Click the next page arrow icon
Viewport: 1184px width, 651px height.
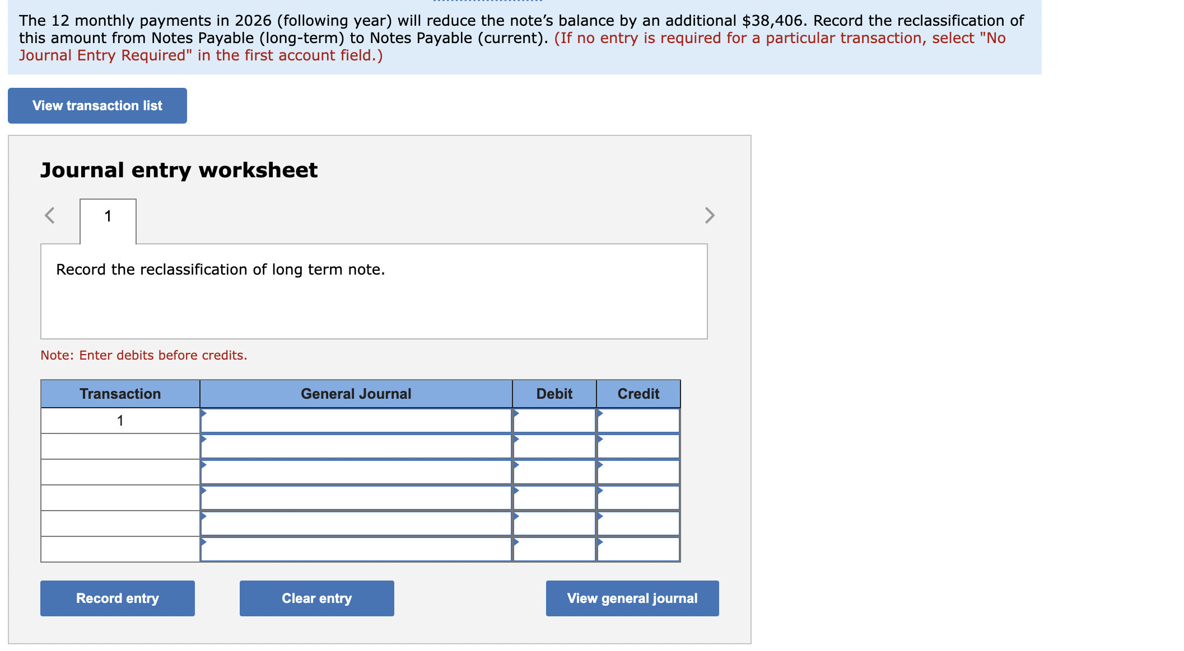point(709,215)
